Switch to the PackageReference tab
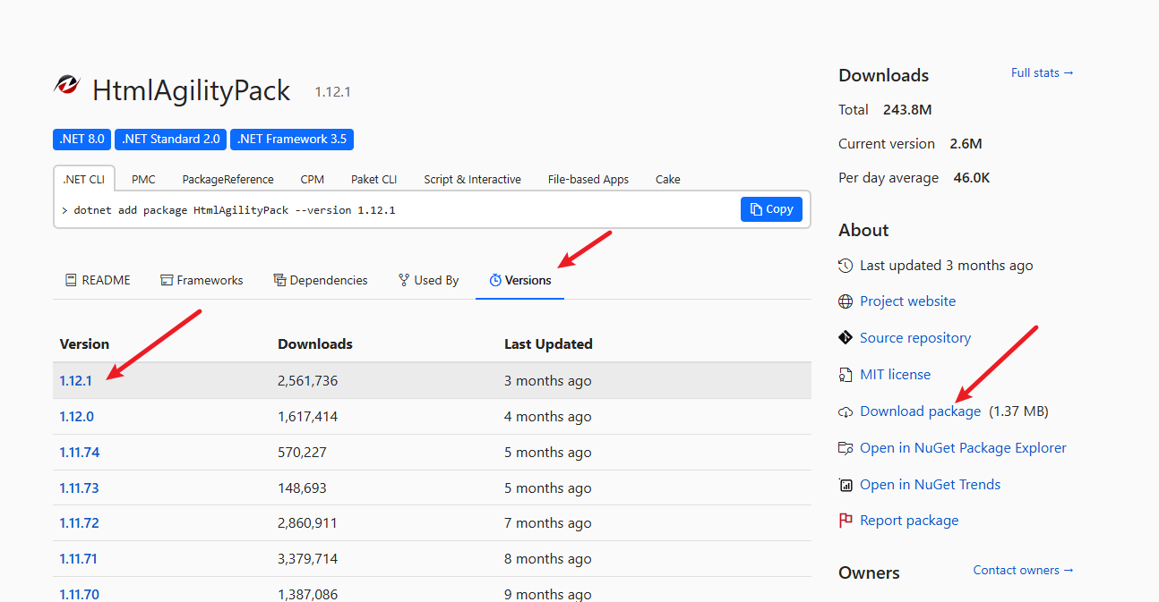This screenshot has width=1159, height=602. [228, 179]
